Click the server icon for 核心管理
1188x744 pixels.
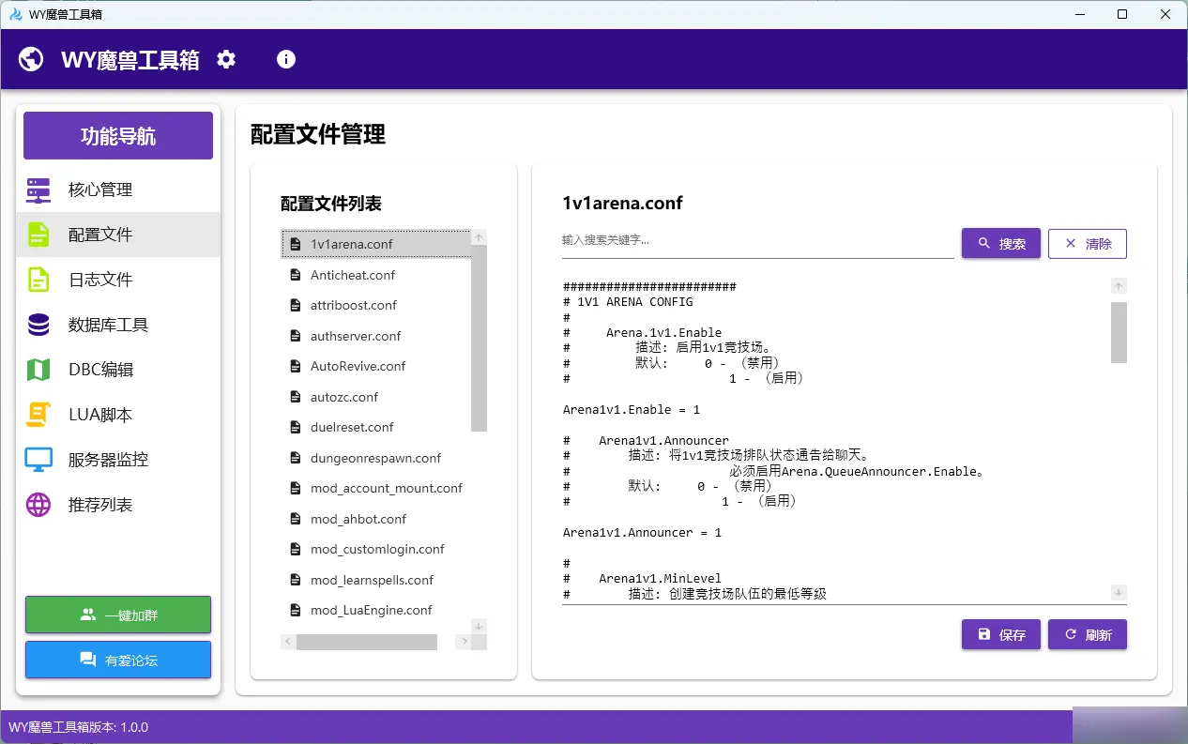(x=38, y=190)
